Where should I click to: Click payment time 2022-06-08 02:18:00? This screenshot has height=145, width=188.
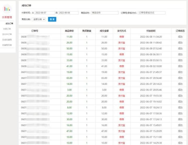tap(151, 66)
